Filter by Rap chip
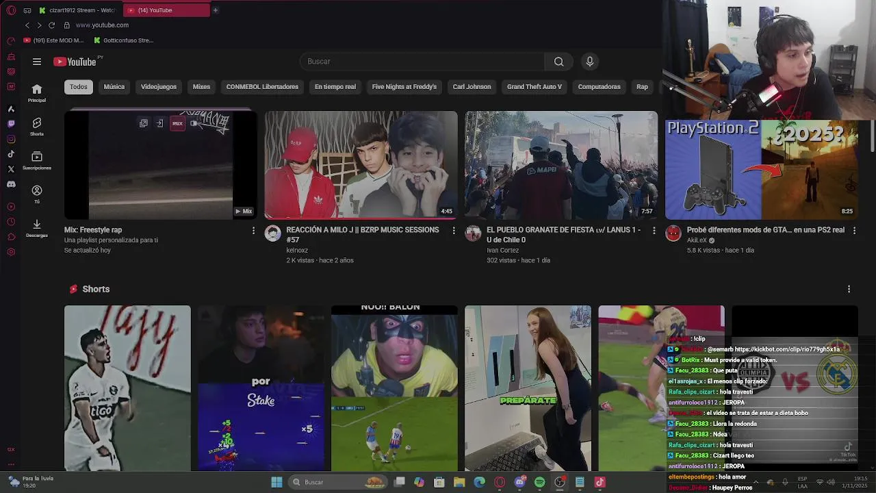The image size is (876, 493). (x=642, y=87)
